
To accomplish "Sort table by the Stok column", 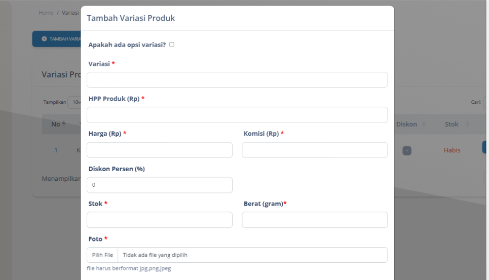I will point(457,124).
